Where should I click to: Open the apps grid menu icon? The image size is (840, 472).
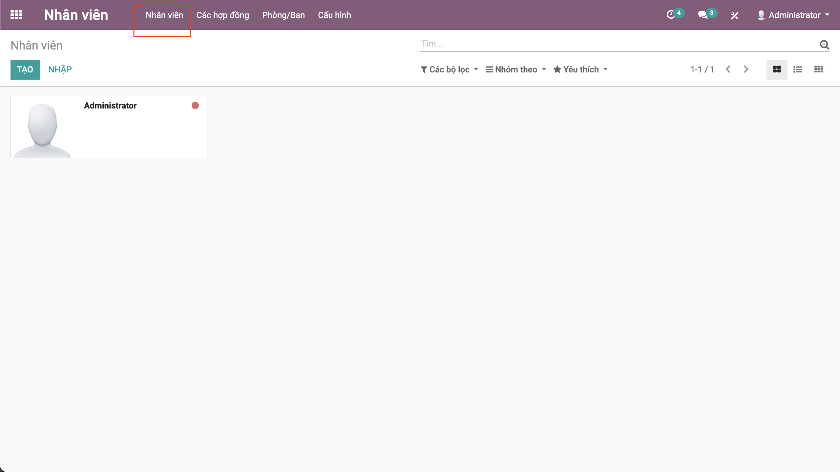(x=16, y=15)
